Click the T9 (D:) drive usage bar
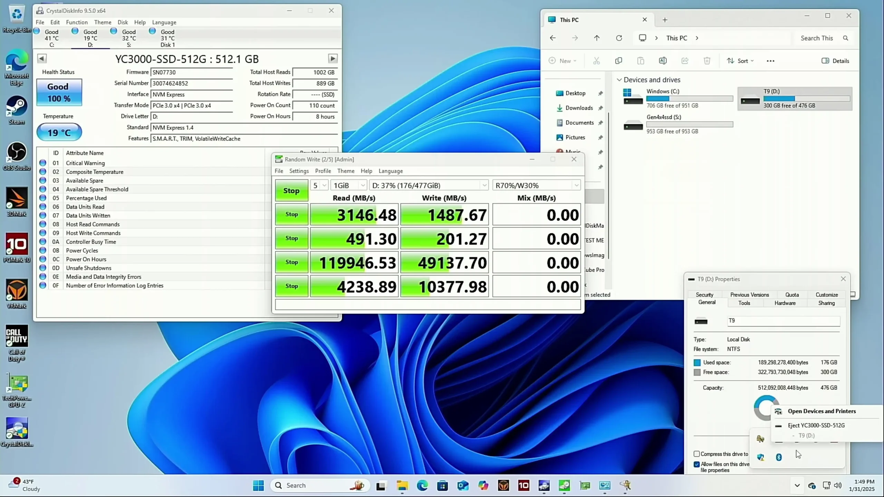 (x=806, y=99)
